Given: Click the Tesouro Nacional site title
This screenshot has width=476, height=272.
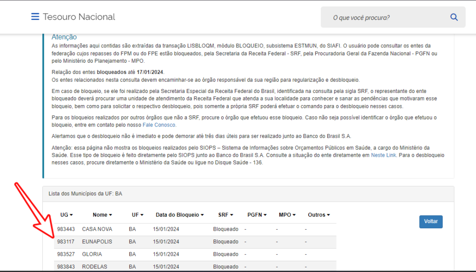Looking at the screenshot, I should click(79, 17).
